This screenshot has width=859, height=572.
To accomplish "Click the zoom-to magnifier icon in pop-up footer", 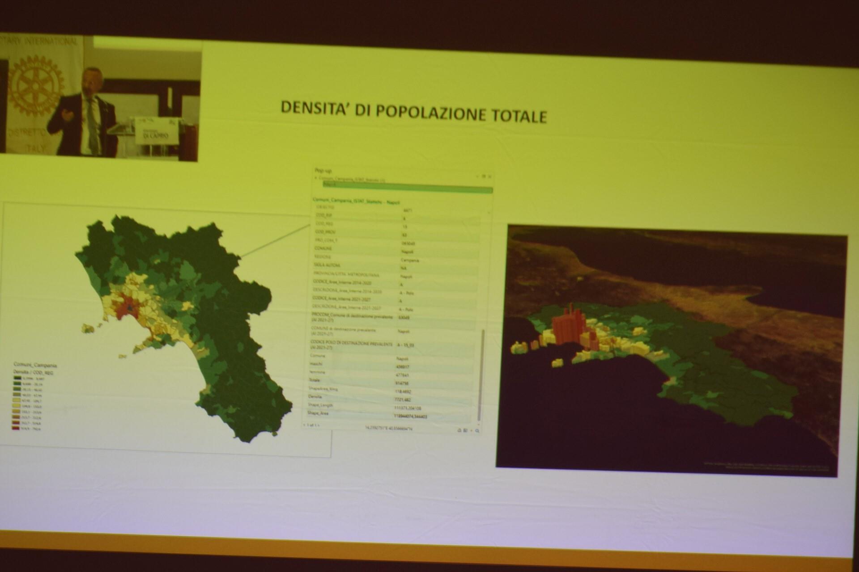I will (x=477, y=431).
